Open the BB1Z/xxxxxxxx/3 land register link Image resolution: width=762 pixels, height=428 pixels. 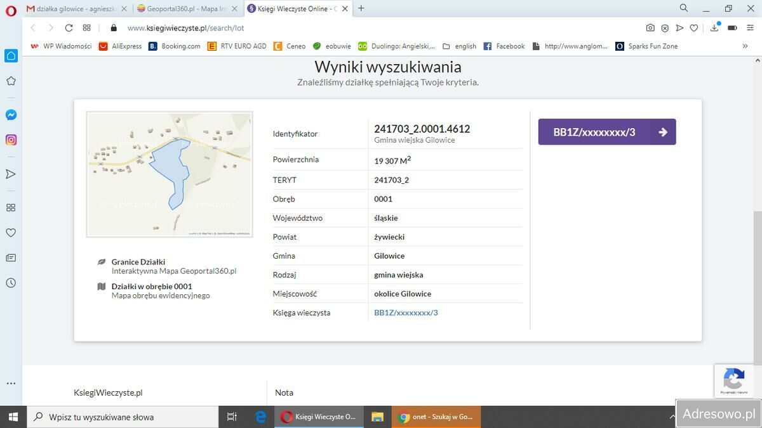tap(406, 312)
